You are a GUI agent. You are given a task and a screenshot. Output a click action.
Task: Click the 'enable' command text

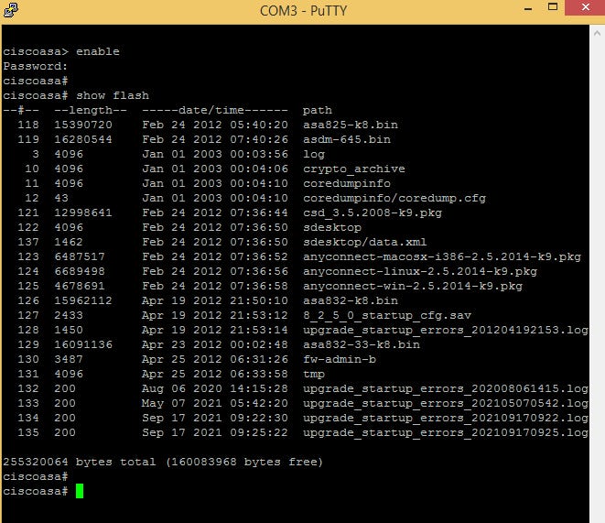pos(98,51)
